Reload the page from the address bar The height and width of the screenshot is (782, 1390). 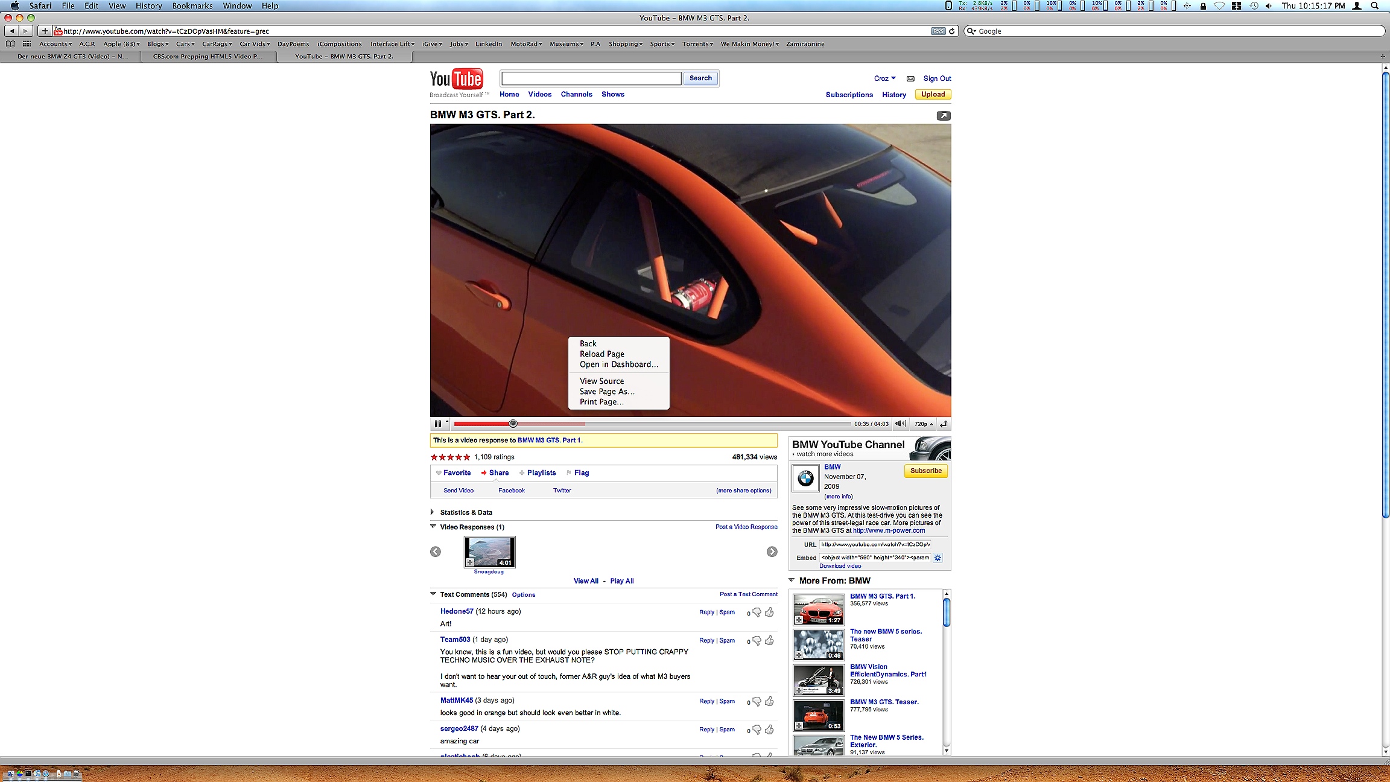click(952, 31)
